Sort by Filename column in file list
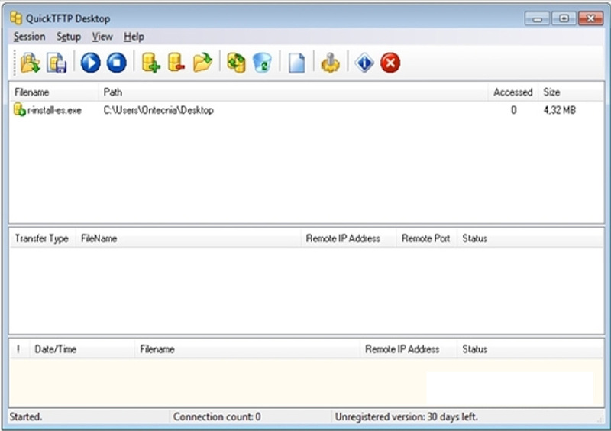Image resolution: width=611 pixels, height=431 pixels. pyautogui.click(x=54, y=92)
